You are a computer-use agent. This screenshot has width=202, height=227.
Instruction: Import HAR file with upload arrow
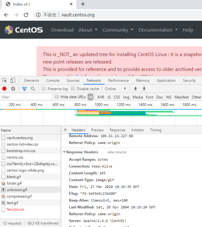point(135,89)
